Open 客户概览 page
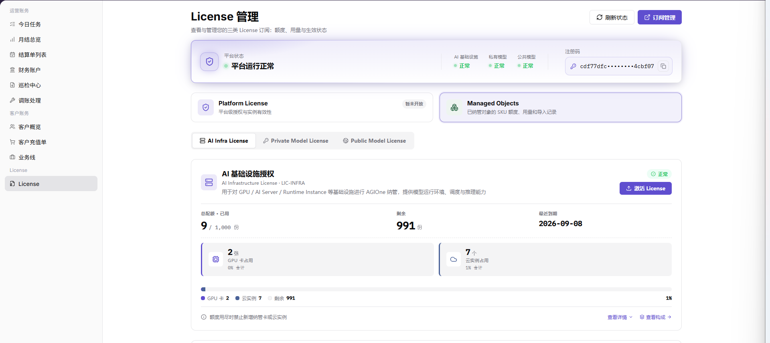This screenshot has height=343, width=770. (51, 127)
